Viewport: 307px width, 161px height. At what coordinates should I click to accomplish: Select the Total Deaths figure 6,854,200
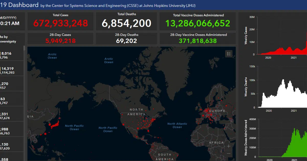click(126, 23)
